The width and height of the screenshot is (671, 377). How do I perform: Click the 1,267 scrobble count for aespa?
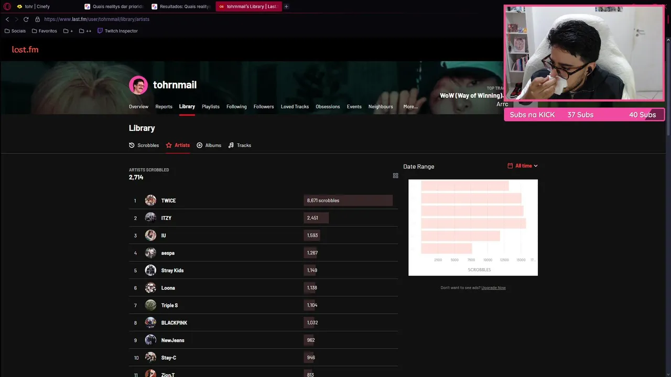click(x=312, y=253)
